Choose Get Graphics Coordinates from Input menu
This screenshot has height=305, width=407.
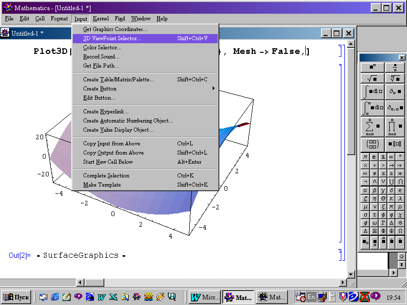tap(145, 29)
